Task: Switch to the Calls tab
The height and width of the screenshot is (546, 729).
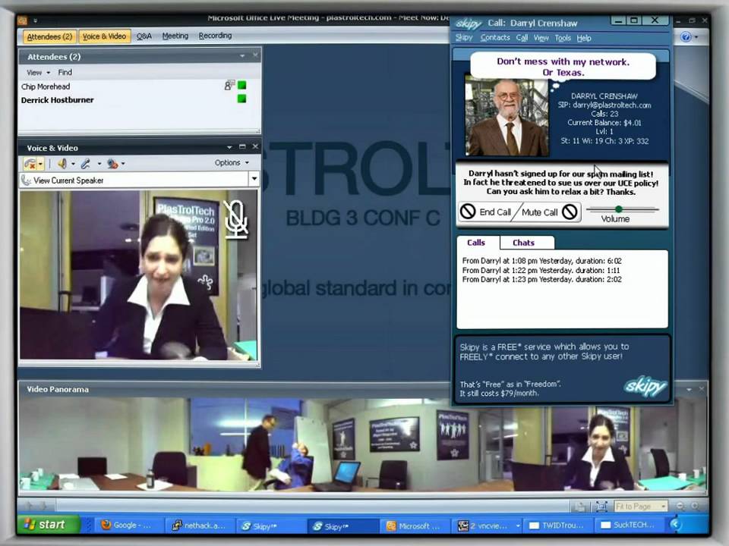Action: pyautogui.click(x=476, y=243)
